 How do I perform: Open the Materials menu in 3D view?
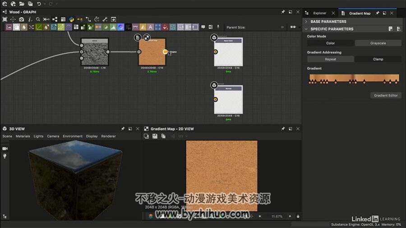tap(23, 136)
